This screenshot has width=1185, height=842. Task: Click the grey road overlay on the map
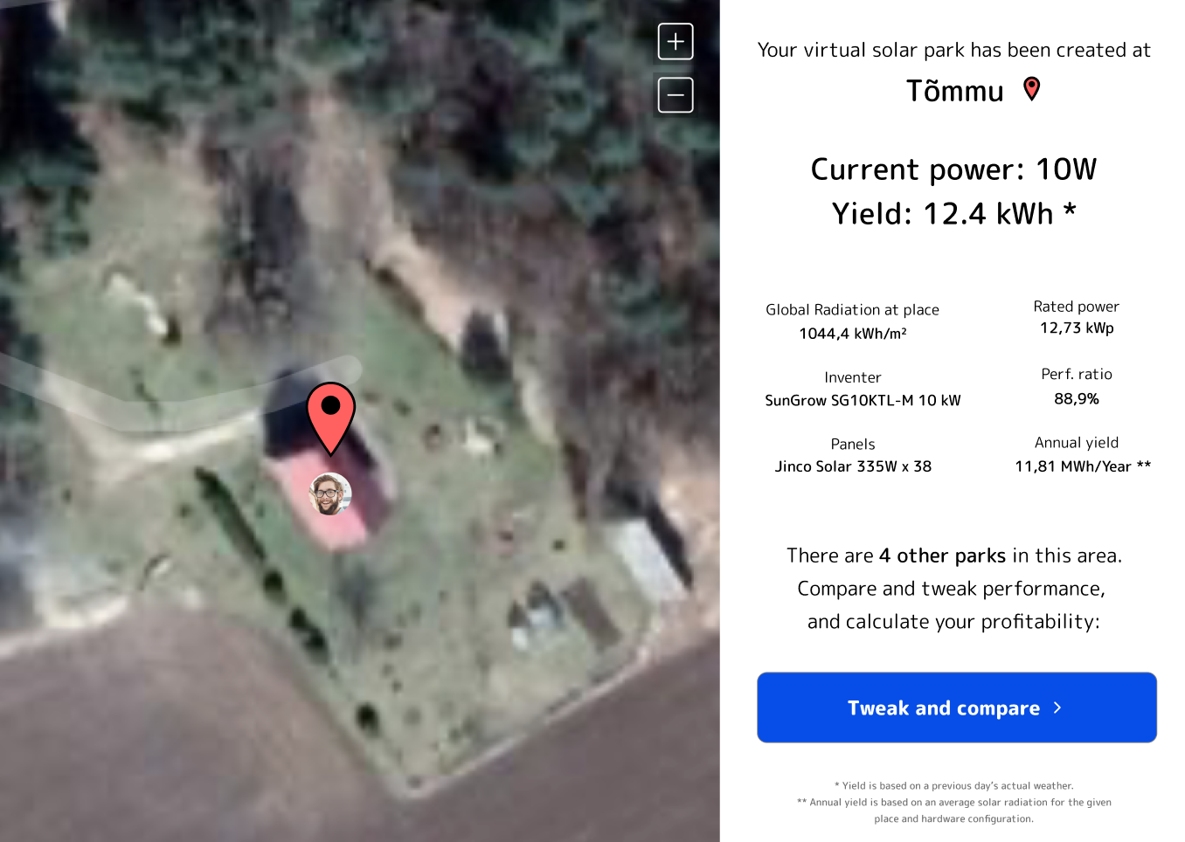click(x=175, y=389)
